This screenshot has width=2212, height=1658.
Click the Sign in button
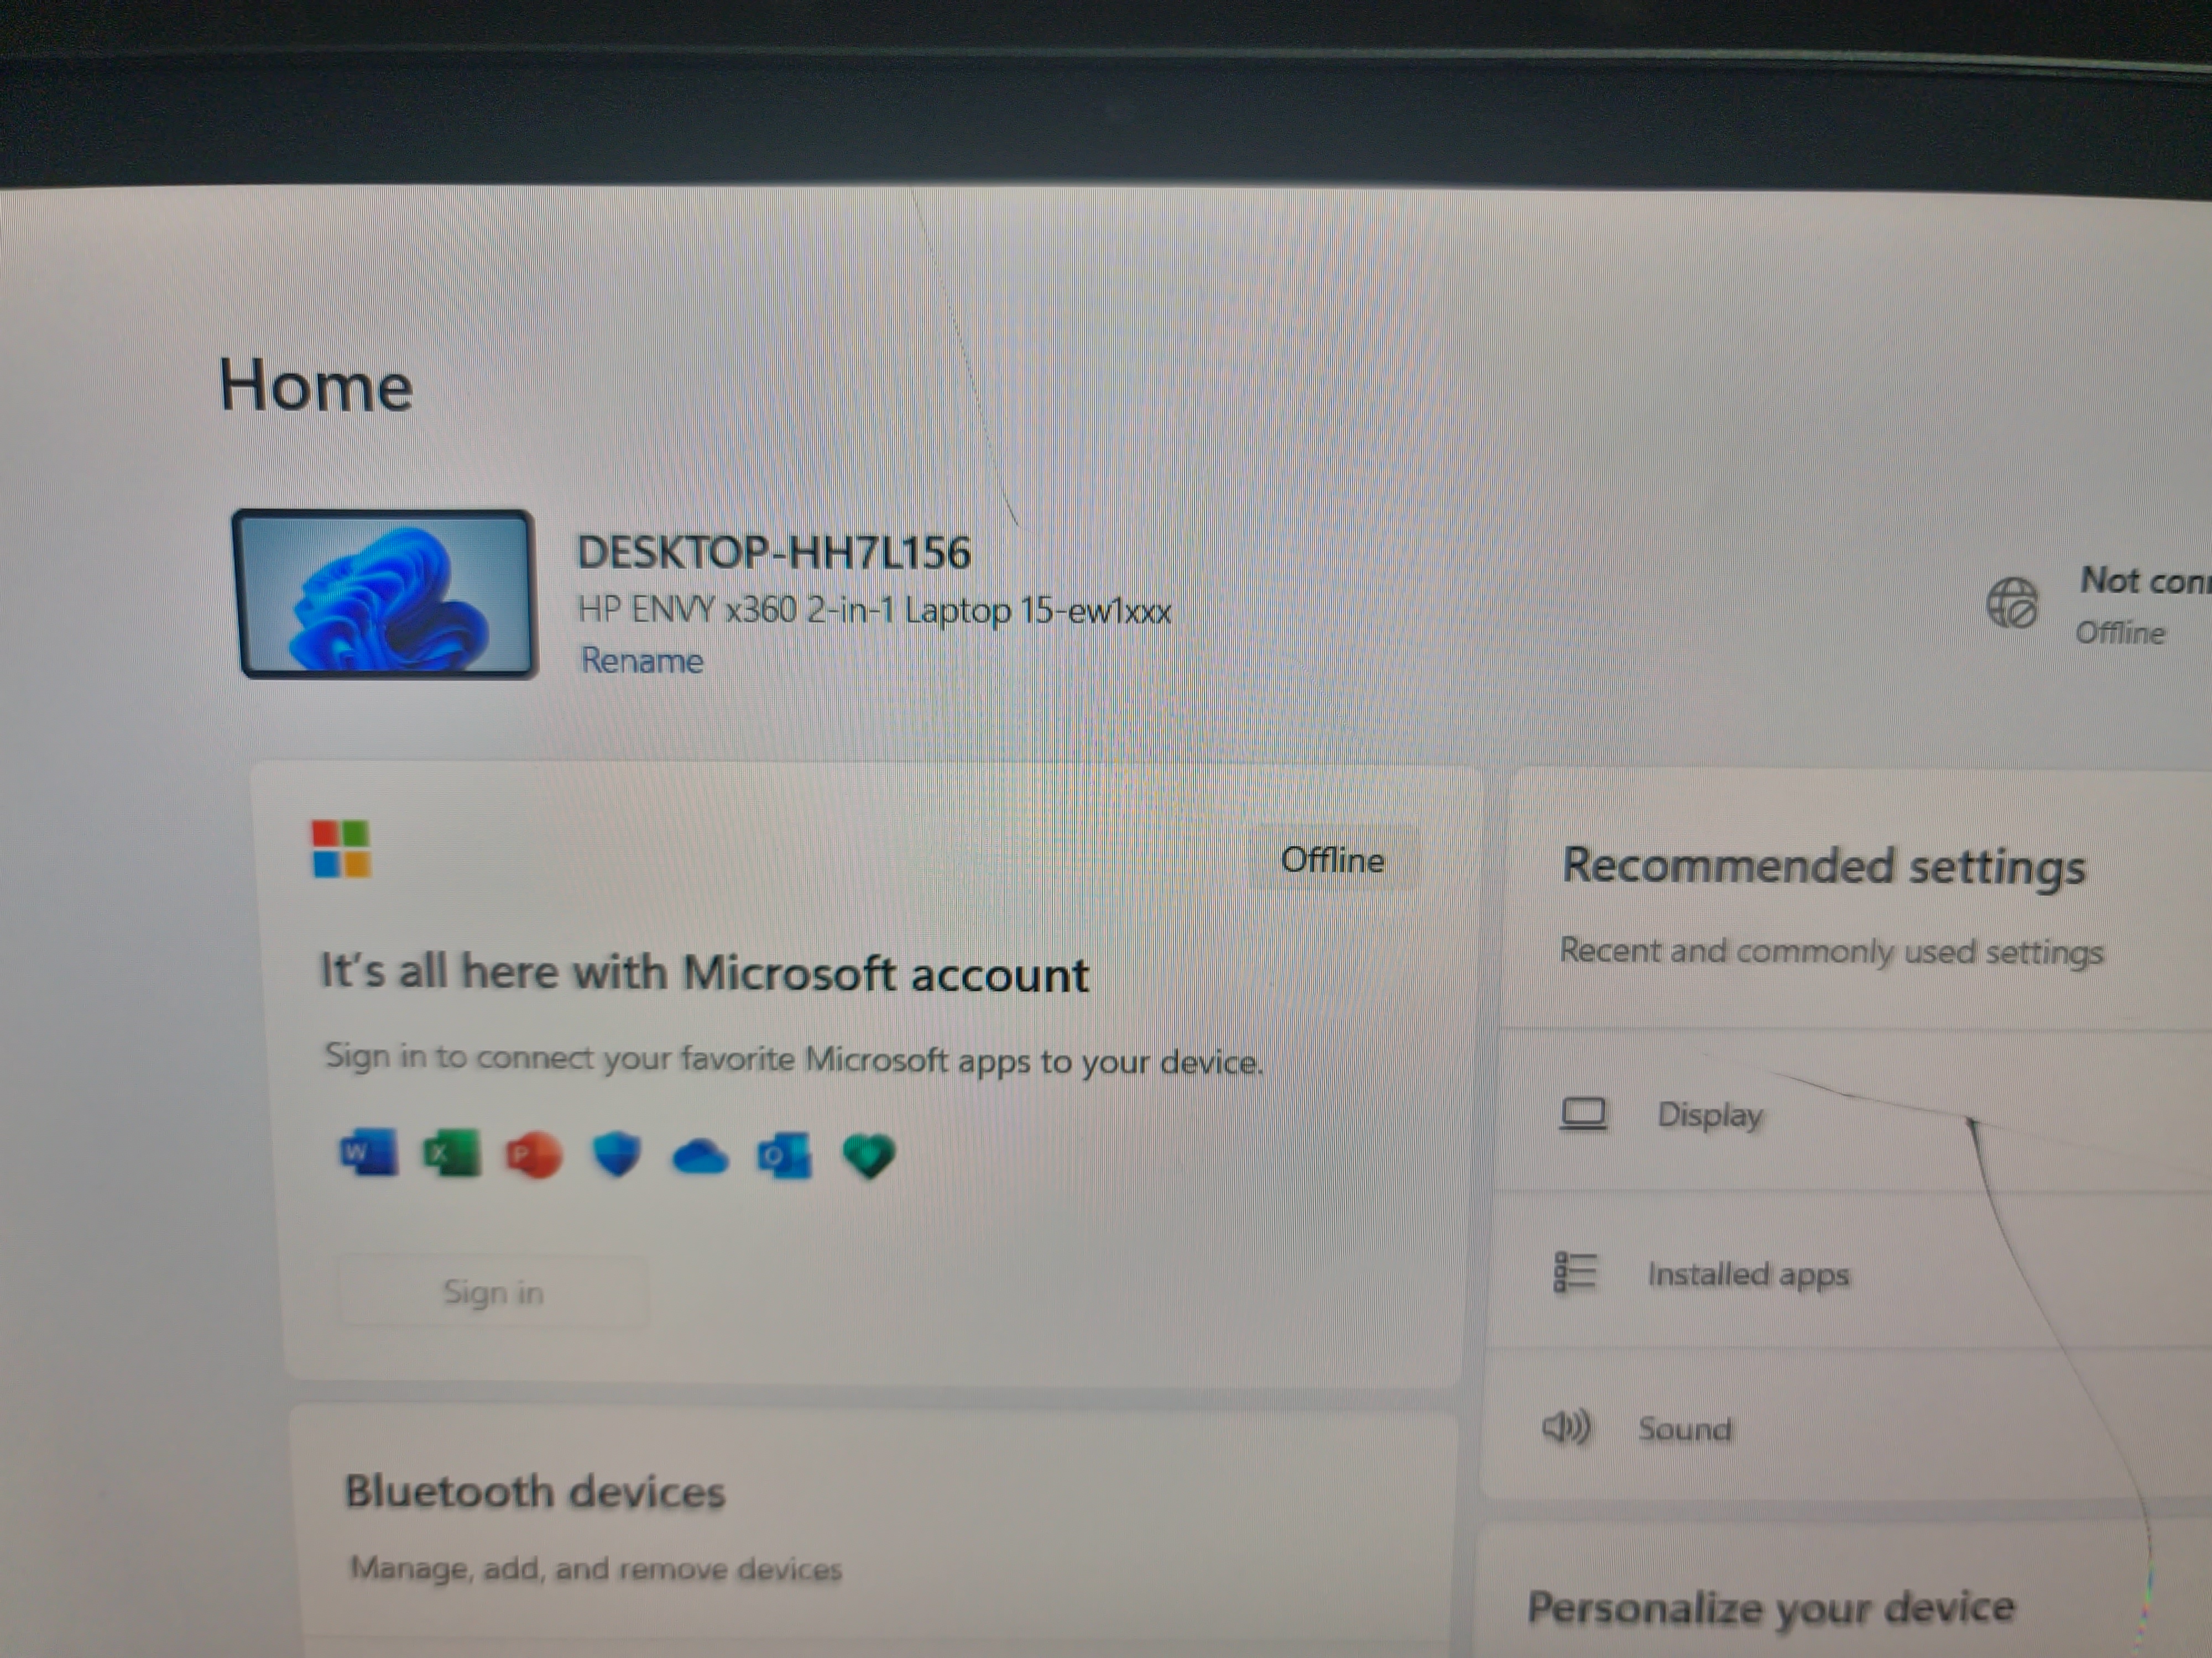(x=493, y=1291)
